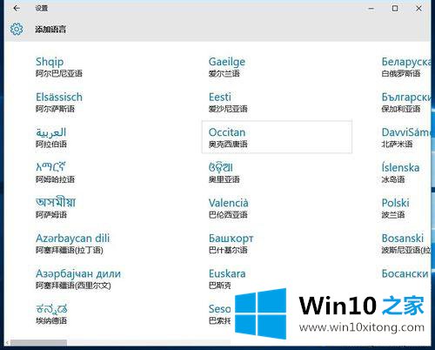This screenshot has width=435, height=350.
Task: Choose the Kannada language 埃纳德语
Action: (51, 314)
